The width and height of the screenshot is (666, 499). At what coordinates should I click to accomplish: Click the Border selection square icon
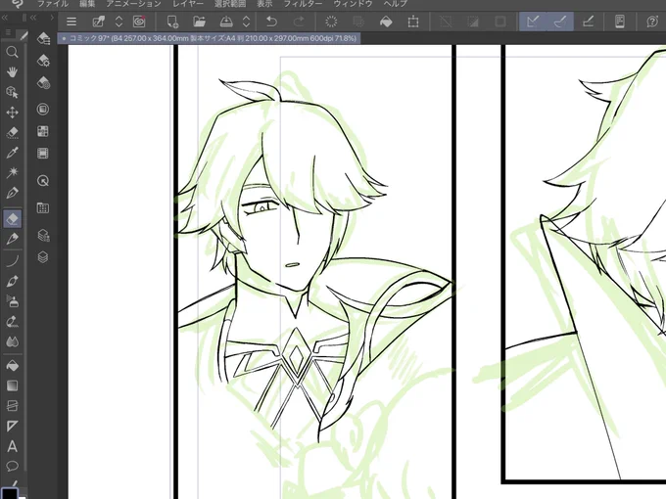coord(500,22)
